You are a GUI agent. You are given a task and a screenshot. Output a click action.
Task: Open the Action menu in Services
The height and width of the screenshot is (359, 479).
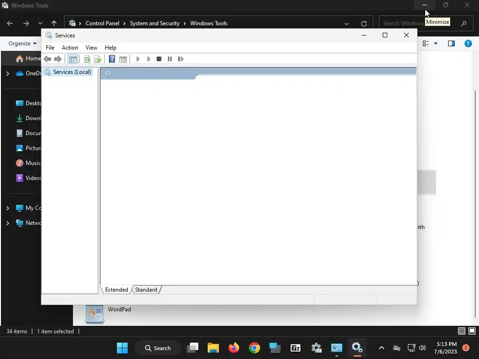pyautogui.click(x=70, y=48)
